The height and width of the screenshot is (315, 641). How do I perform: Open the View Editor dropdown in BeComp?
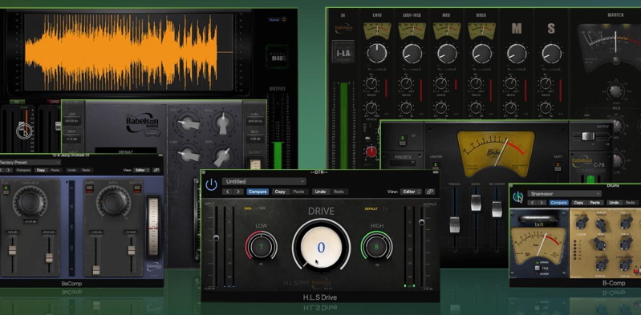click(x=141, y=170)
